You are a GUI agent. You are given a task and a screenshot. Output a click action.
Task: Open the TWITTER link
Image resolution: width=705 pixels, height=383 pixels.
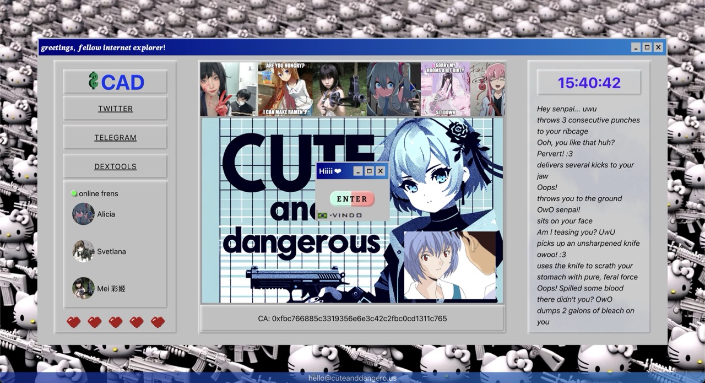pos(115,109)
